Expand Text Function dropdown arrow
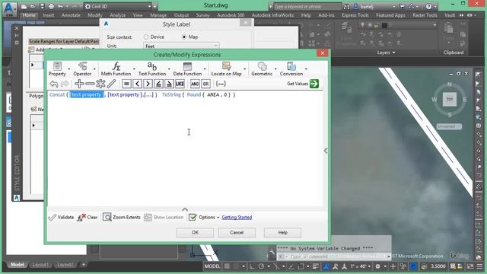 click(169, 69)
